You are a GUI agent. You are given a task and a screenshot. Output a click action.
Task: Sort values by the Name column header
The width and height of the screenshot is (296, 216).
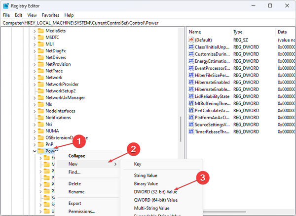point(207,32)
